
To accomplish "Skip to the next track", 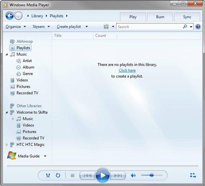I will click(x=118, y=175).
